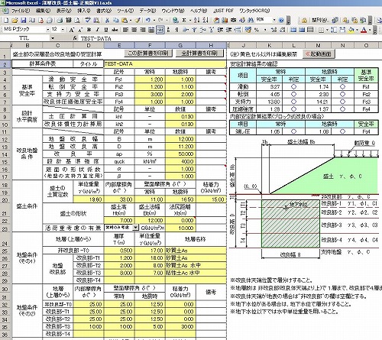Click the Cut scissors icon
The width and height of the screenshot is (382, 340).
pyautogui.click(x=107, y=20)
